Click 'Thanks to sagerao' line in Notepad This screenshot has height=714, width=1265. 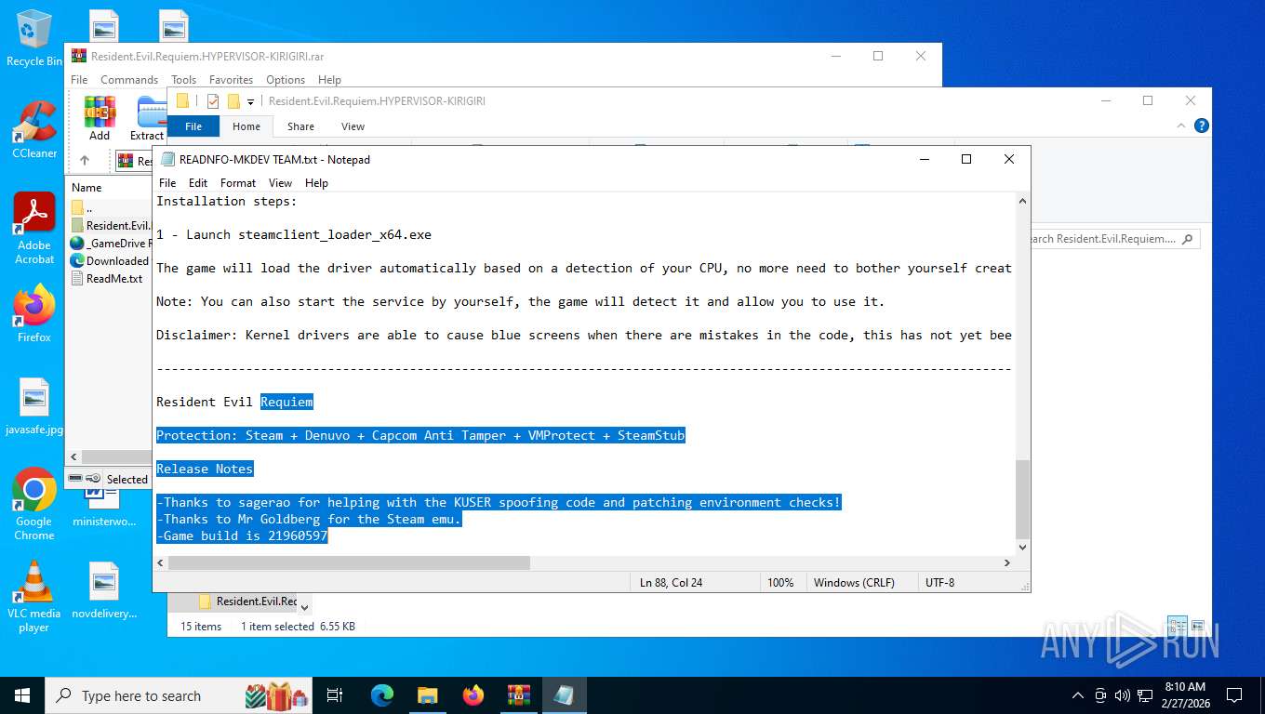[499, 502]
